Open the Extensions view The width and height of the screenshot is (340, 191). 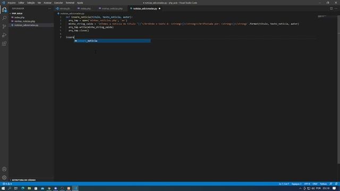click(x=4, y=44)
